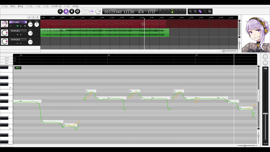Mute the オーディオ 1 track
This screenshot has width=270, height=152.
click(17, 35)
